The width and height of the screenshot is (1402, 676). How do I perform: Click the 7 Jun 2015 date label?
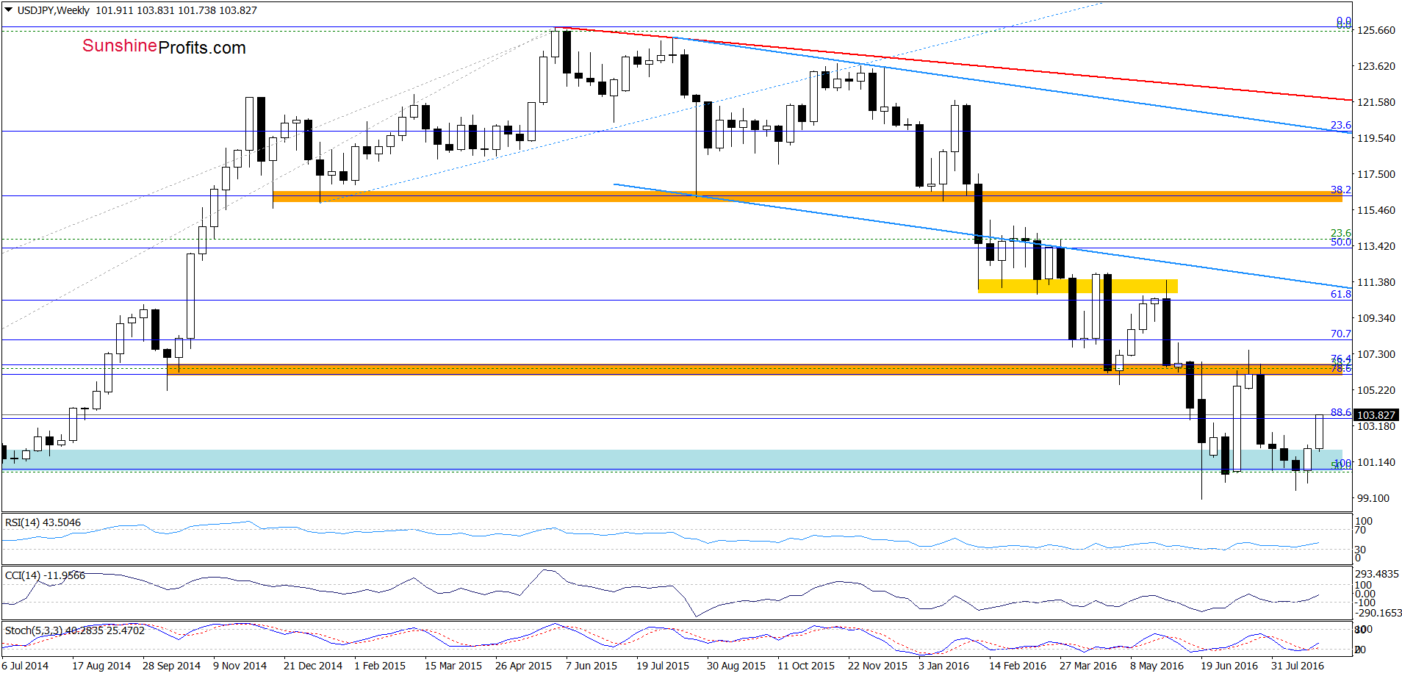point(592,666)
